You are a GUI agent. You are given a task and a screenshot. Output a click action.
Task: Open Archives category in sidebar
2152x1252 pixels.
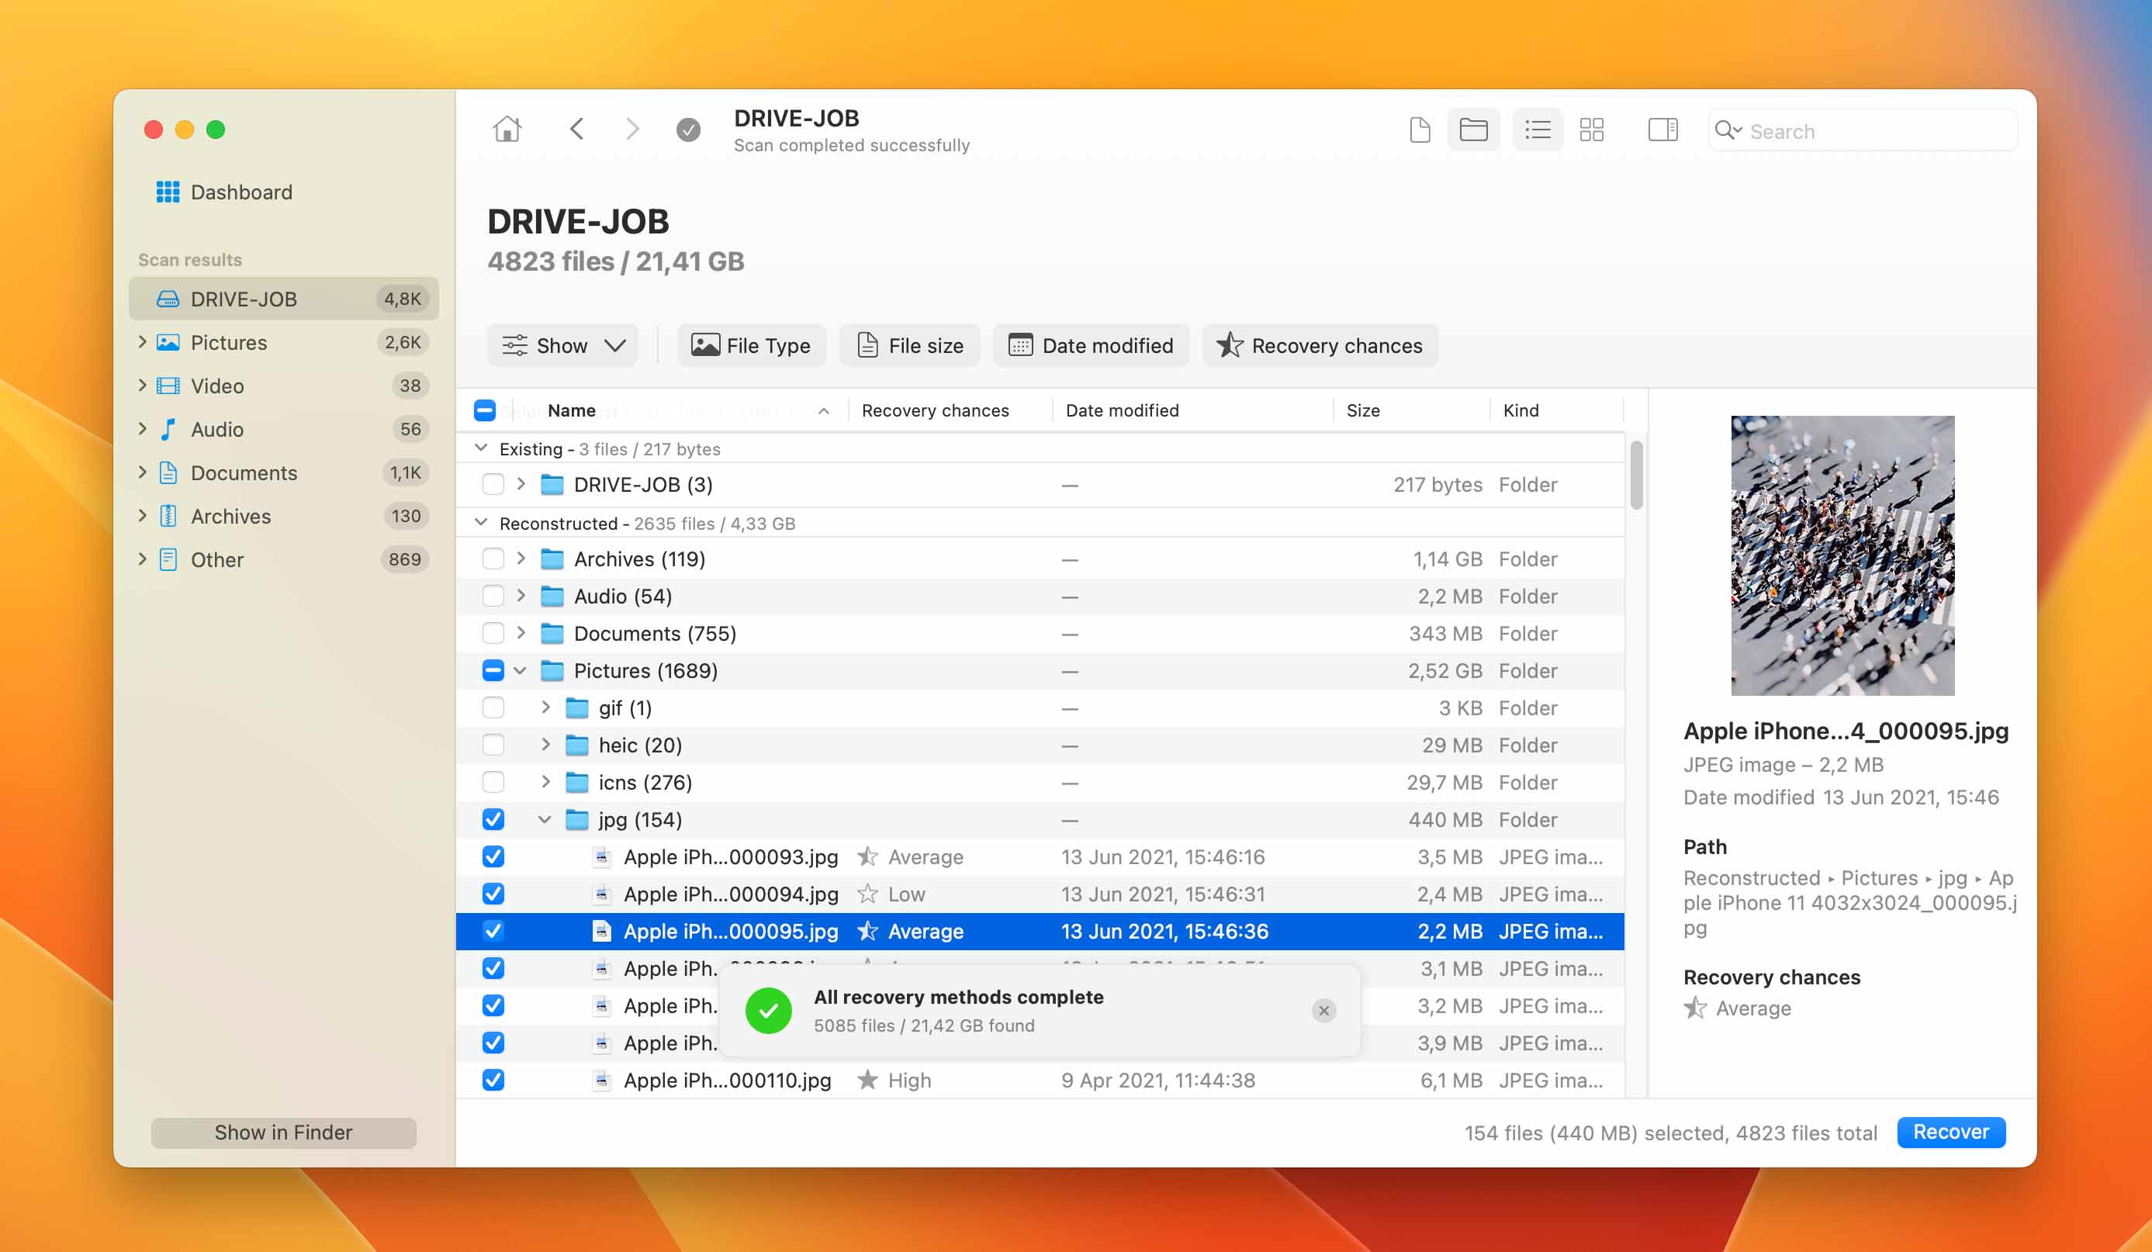point(283,517)
